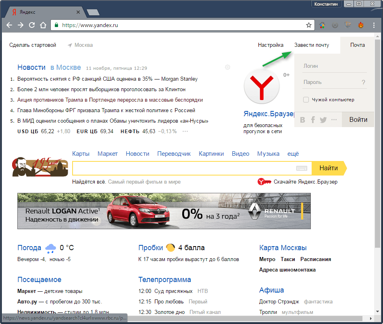383x324 pixels.
Task: Click the traffic level yellow circle icon
Action: point(171,248)
